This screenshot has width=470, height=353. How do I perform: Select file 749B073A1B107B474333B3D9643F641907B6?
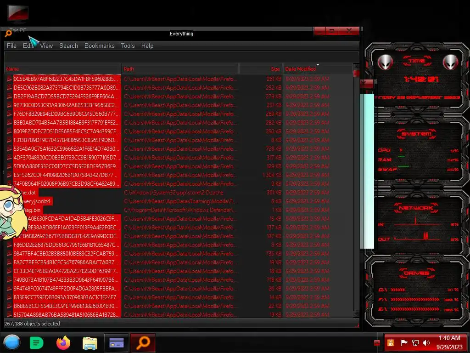[x=67, y=280]
